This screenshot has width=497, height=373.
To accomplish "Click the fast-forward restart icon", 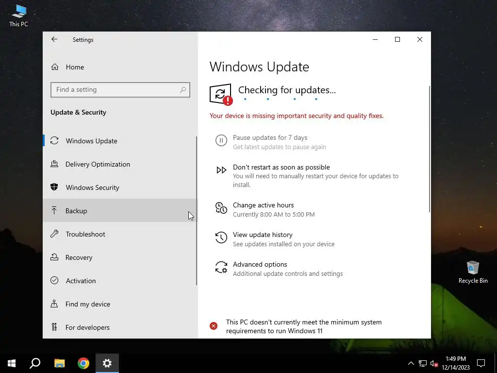I will tap(221, 170).
